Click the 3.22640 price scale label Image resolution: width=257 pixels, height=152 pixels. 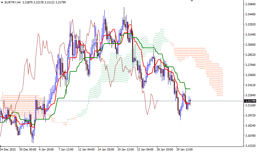tap(250, 95)
